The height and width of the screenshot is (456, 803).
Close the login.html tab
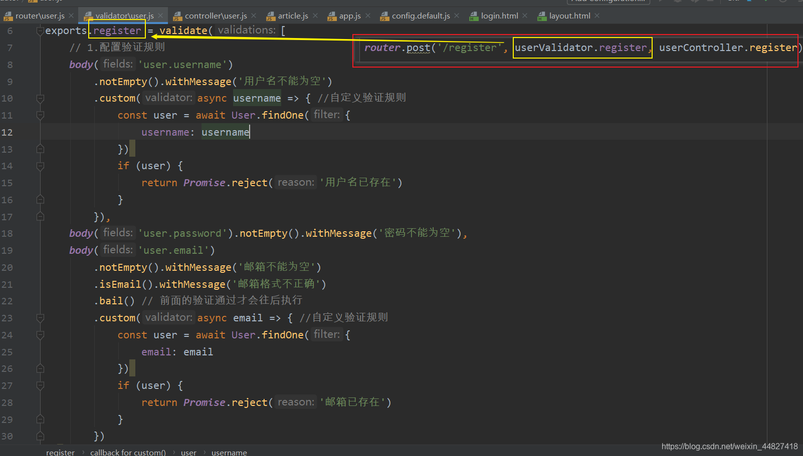coord(525,16)
